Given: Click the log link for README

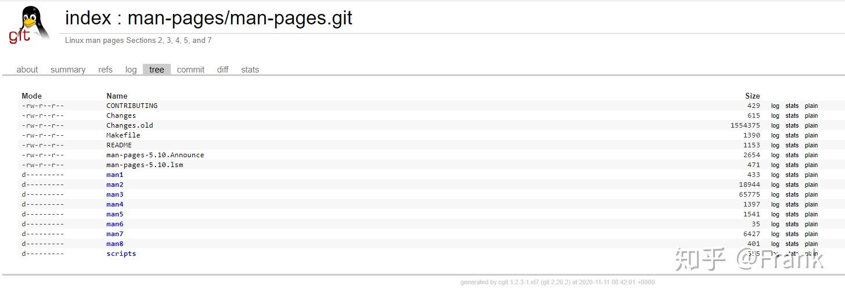Looking at the screenshot, I should [775, 145].
